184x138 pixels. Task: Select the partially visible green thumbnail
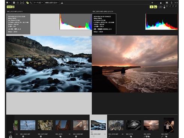pos(16,125)
